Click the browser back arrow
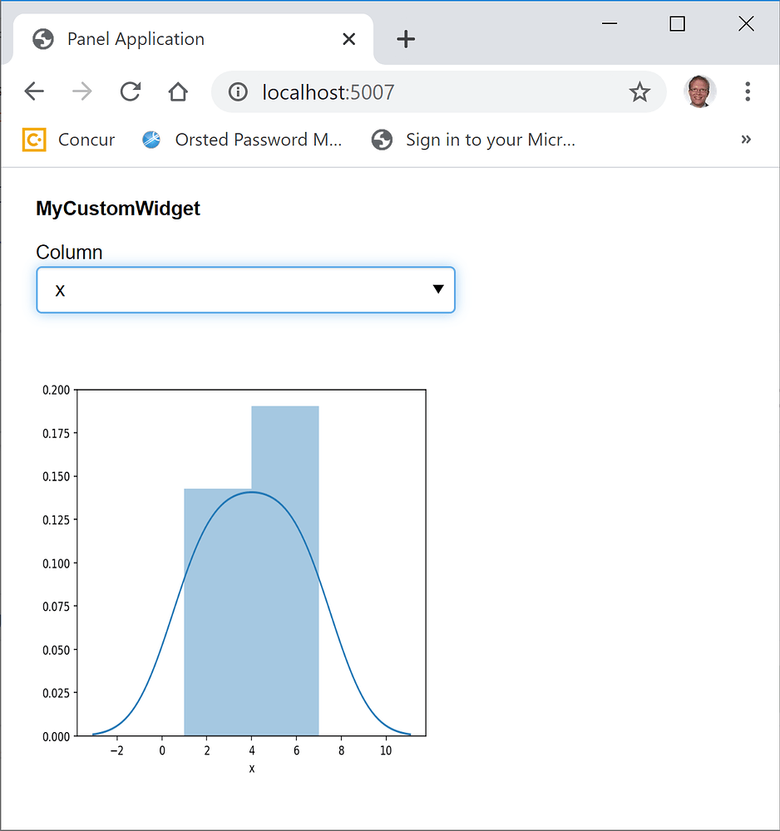780x831 pixels. [34, 91]
